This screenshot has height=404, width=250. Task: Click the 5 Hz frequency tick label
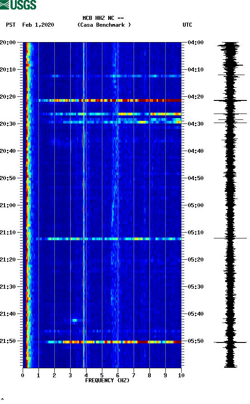tap(102, 375)
